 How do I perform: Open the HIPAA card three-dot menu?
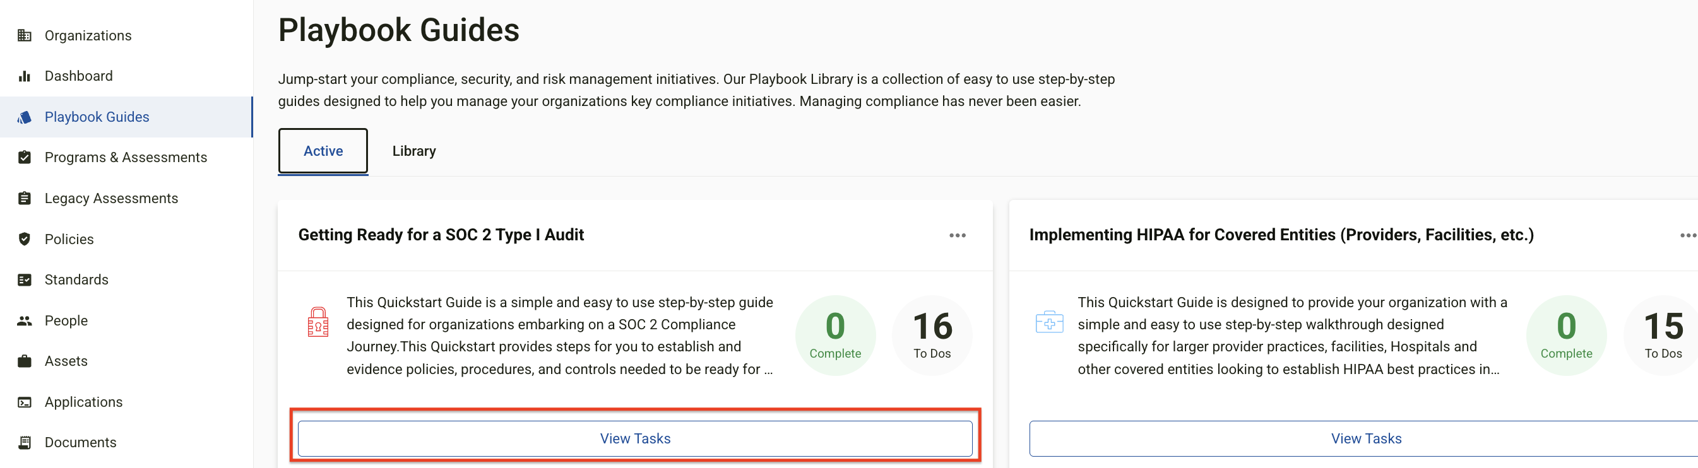click(1688, 236)
